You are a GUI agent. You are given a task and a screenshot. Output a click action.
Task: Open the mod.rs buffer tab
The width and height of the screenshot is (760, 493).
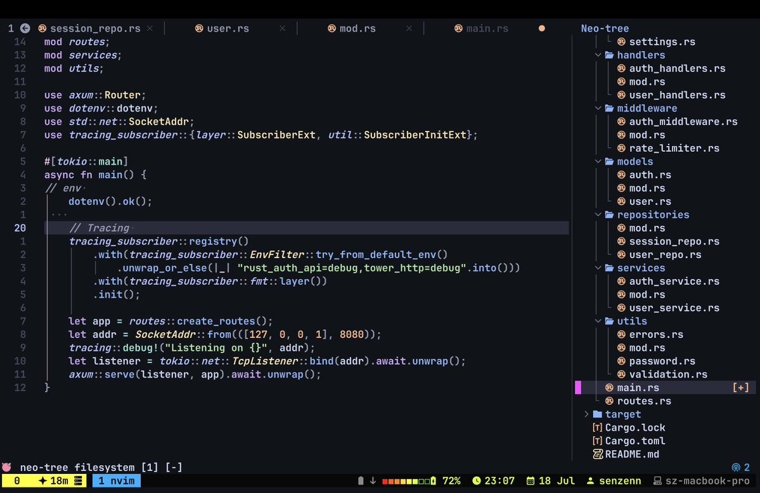(x=357, y=28)
